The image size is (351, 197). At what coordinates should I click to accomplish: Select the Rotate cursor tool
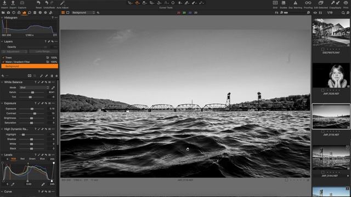[159, 3]
